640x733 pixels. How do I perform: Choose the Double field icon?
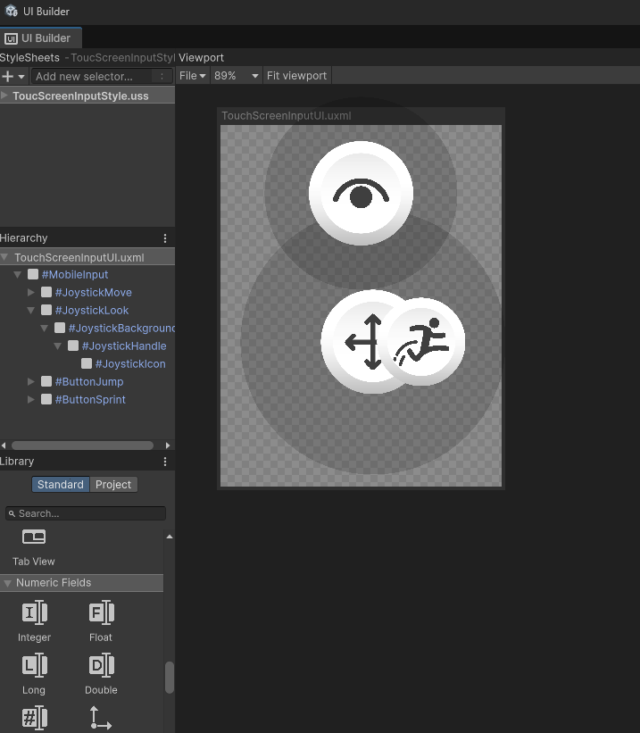coord(101,665)
